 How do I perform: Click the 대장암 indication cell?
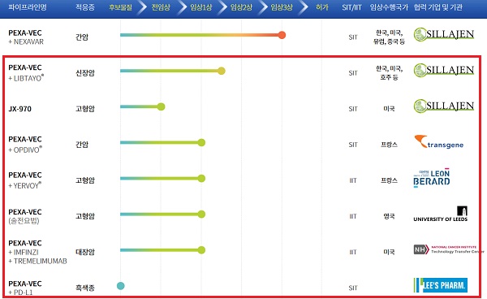[85, 252]
